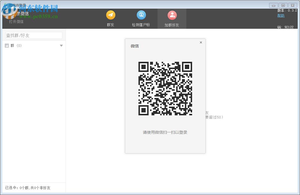Open the 群发 mass-send tool icon
This screenshot has width=300, height=195.
point(110,15)
